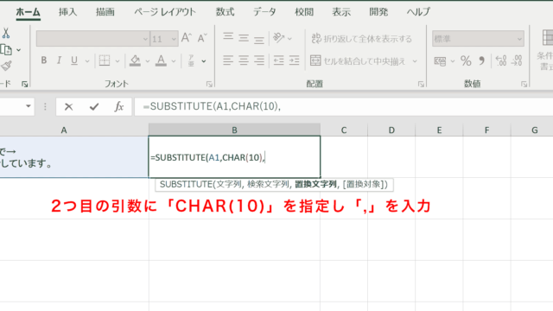This screenshot has width=553, height=311.
Task: Toggle Bold formatting
Action: coord(44,60)
